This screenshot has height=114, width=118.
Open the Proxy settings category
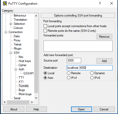pyautogui.click(x=17, y=40)
